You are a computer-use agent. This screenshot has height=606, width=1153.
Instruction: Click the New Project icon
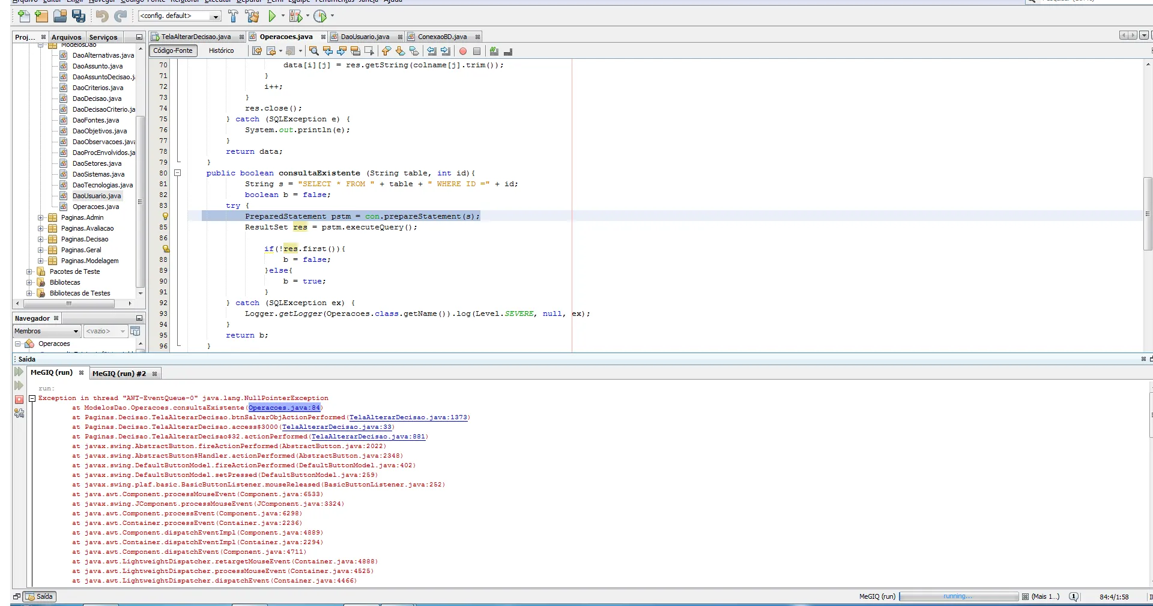[x=41, y=16]
